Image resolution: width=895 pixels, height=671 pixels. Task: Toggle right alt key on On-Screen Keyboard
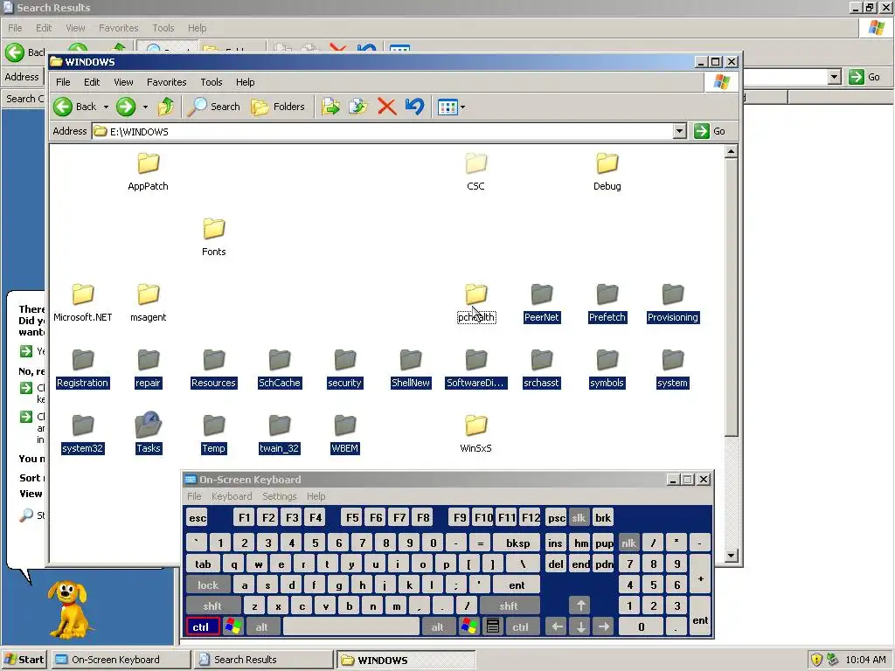click(437, 627)
